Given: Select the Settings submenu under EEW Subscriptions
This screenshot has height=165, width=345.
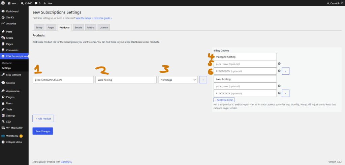Looking at the screenshot, I should tap(6, 68).
